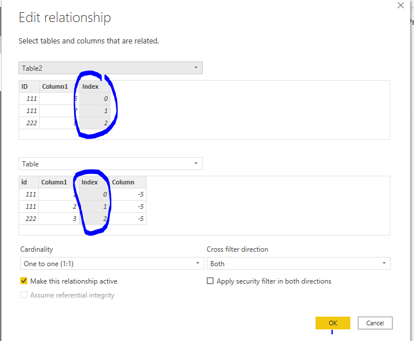Select the id column header in the Table preview

[29, 182]
